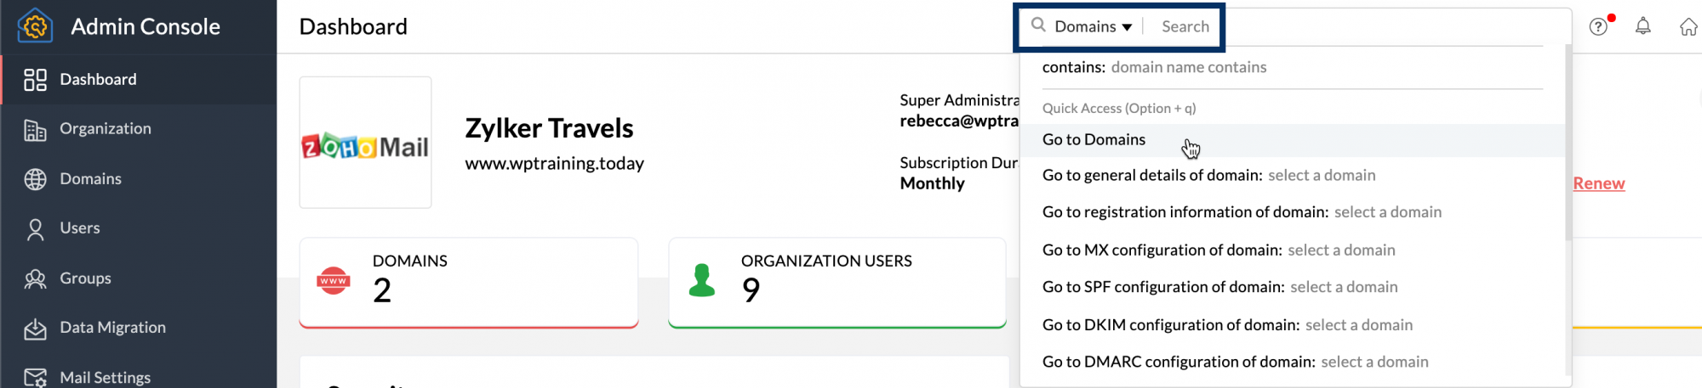Click in the Search input field
The height and width of the screenshot is (388, 1702).
tap(1185, 26)
